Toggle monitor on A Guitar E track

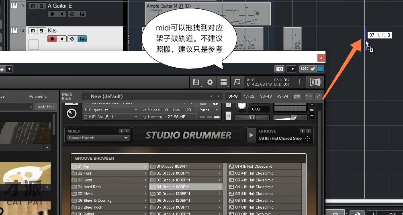(62, 14)
